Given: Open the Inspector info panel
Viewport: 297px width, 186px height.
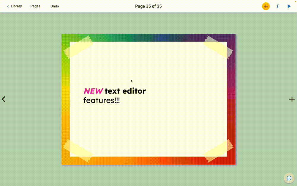Looking at the screenshot, I should (x=277, y=6).
